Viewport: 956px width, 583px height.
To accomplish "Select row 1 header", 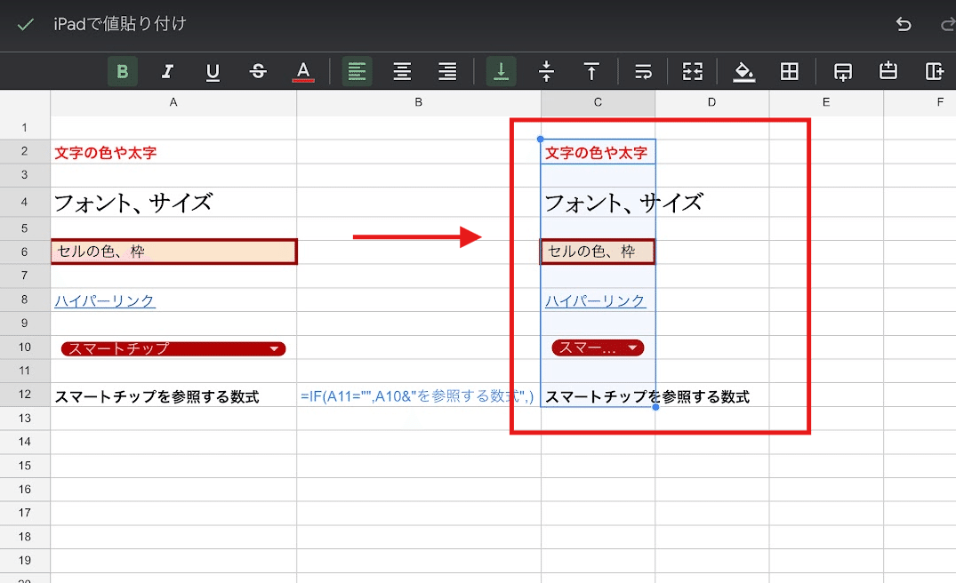I will [25, 128].
